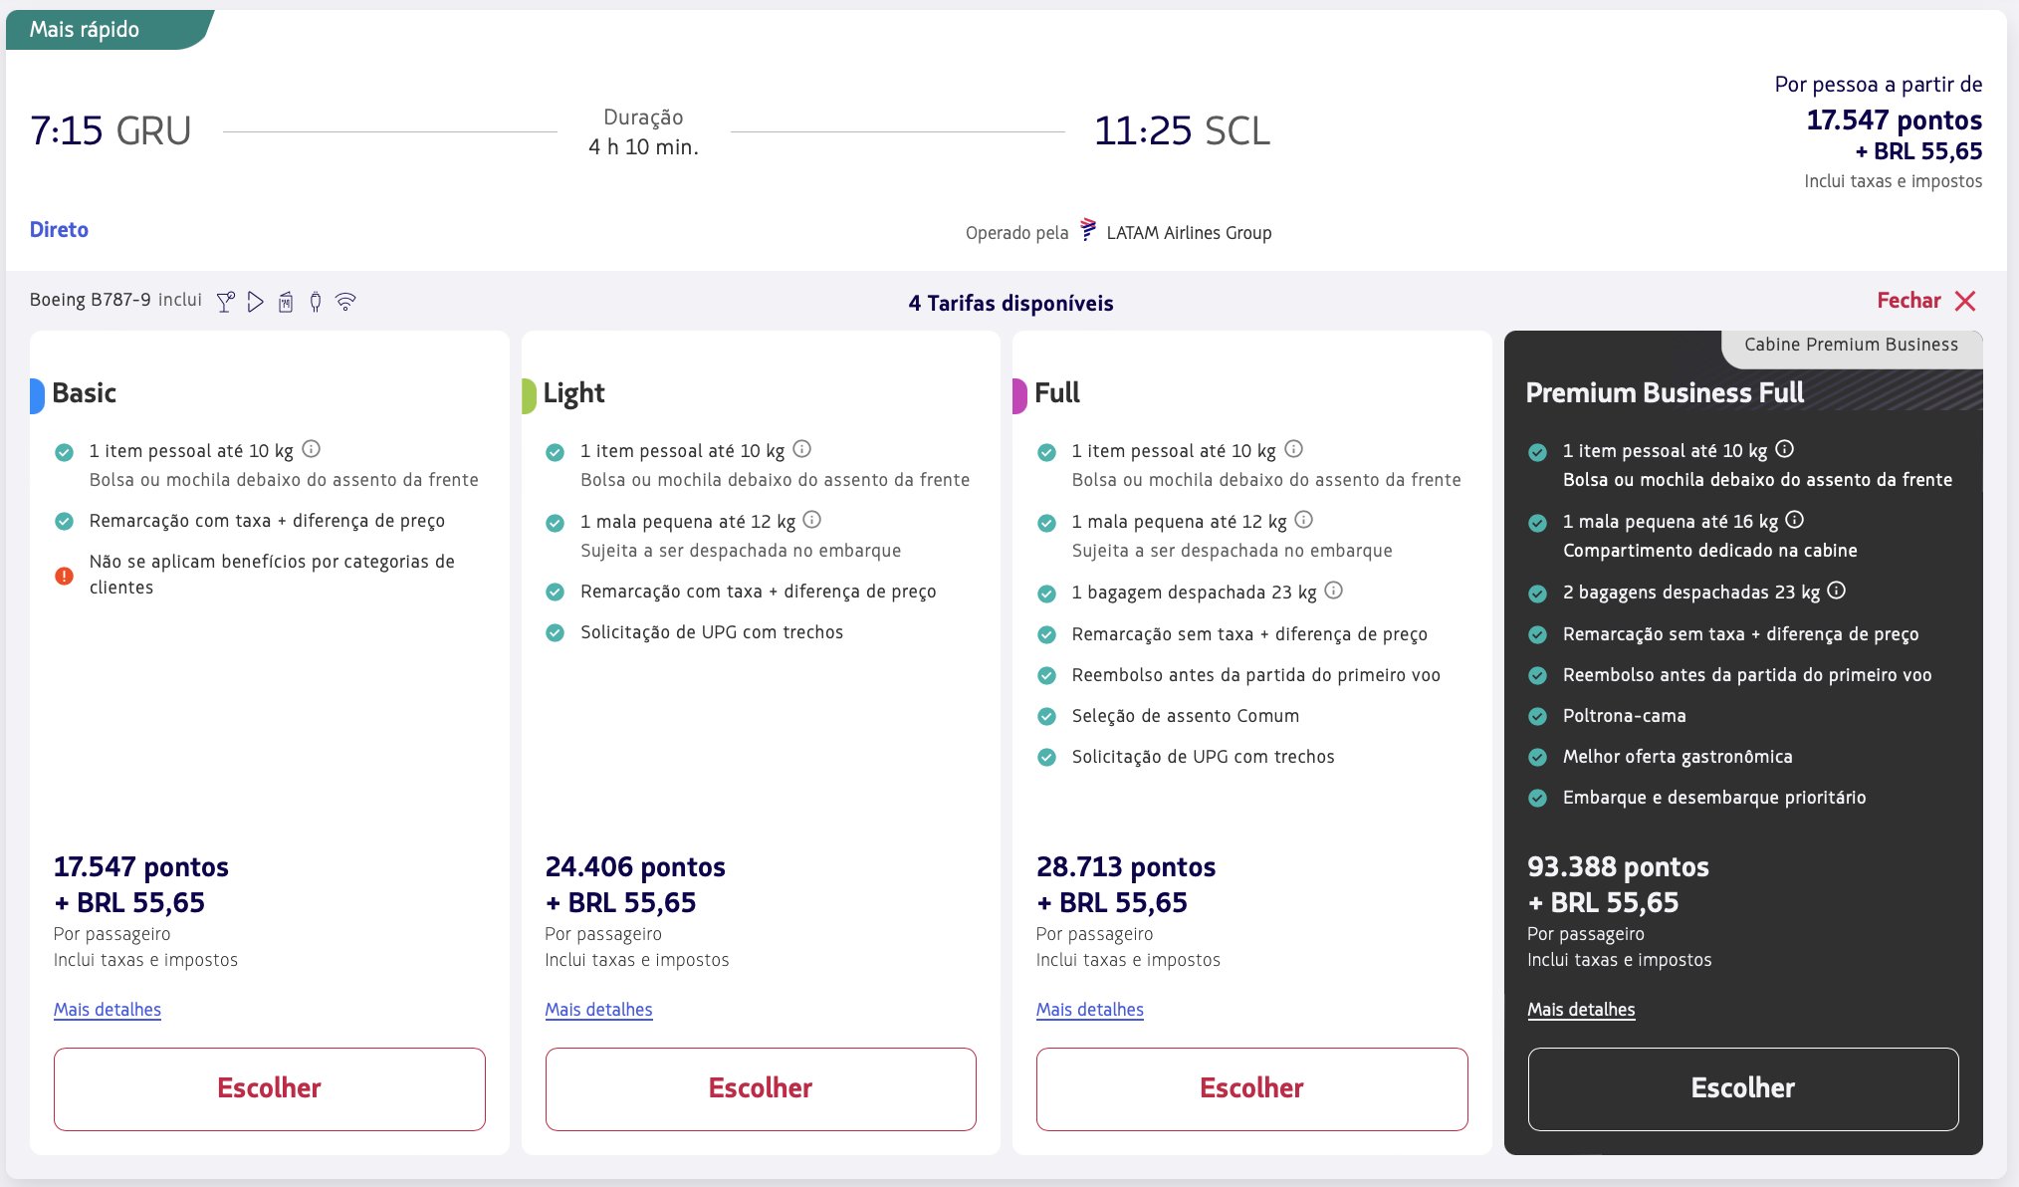Viewport: 2019px width, 1187px height.
Task: Open Mais detalhes for Premium Business Full
Action: (x=1581, y=1010)
